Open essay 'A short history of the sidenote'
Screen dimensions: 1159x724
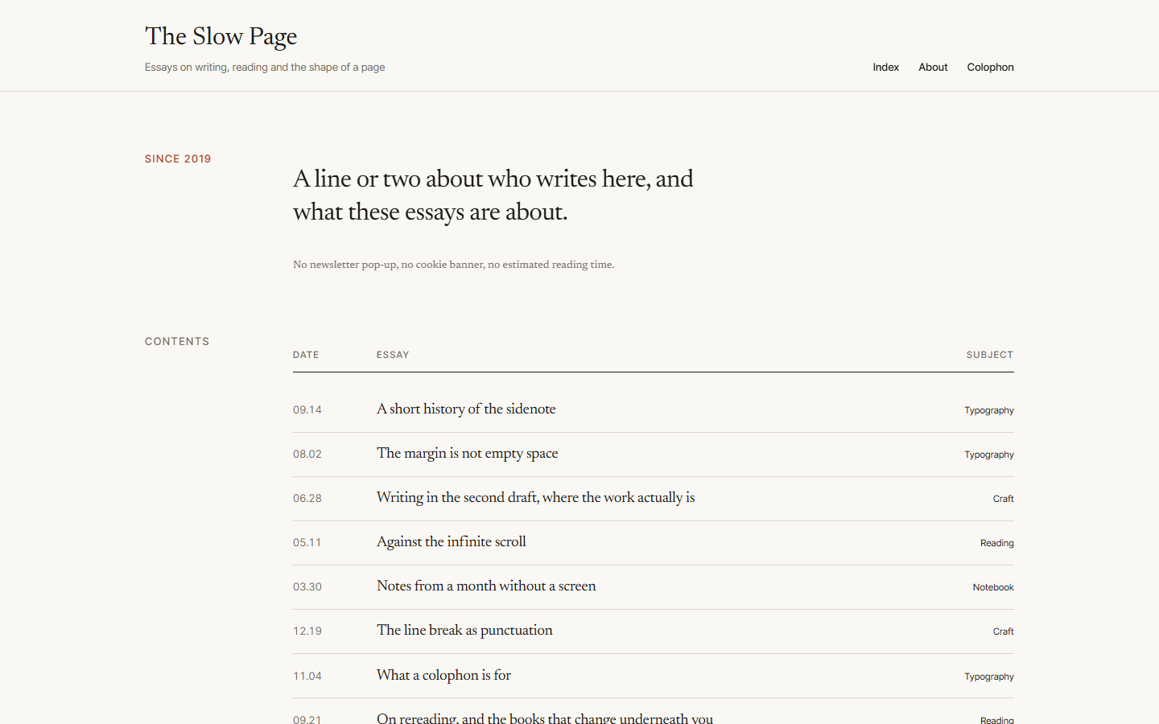pyautogui.click(x=466, y=409)
